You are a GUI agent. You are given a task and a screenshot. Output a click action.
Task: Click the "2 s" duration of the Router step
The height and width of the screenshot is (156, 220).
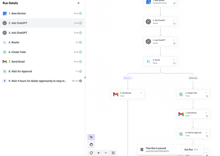point(77,42)
